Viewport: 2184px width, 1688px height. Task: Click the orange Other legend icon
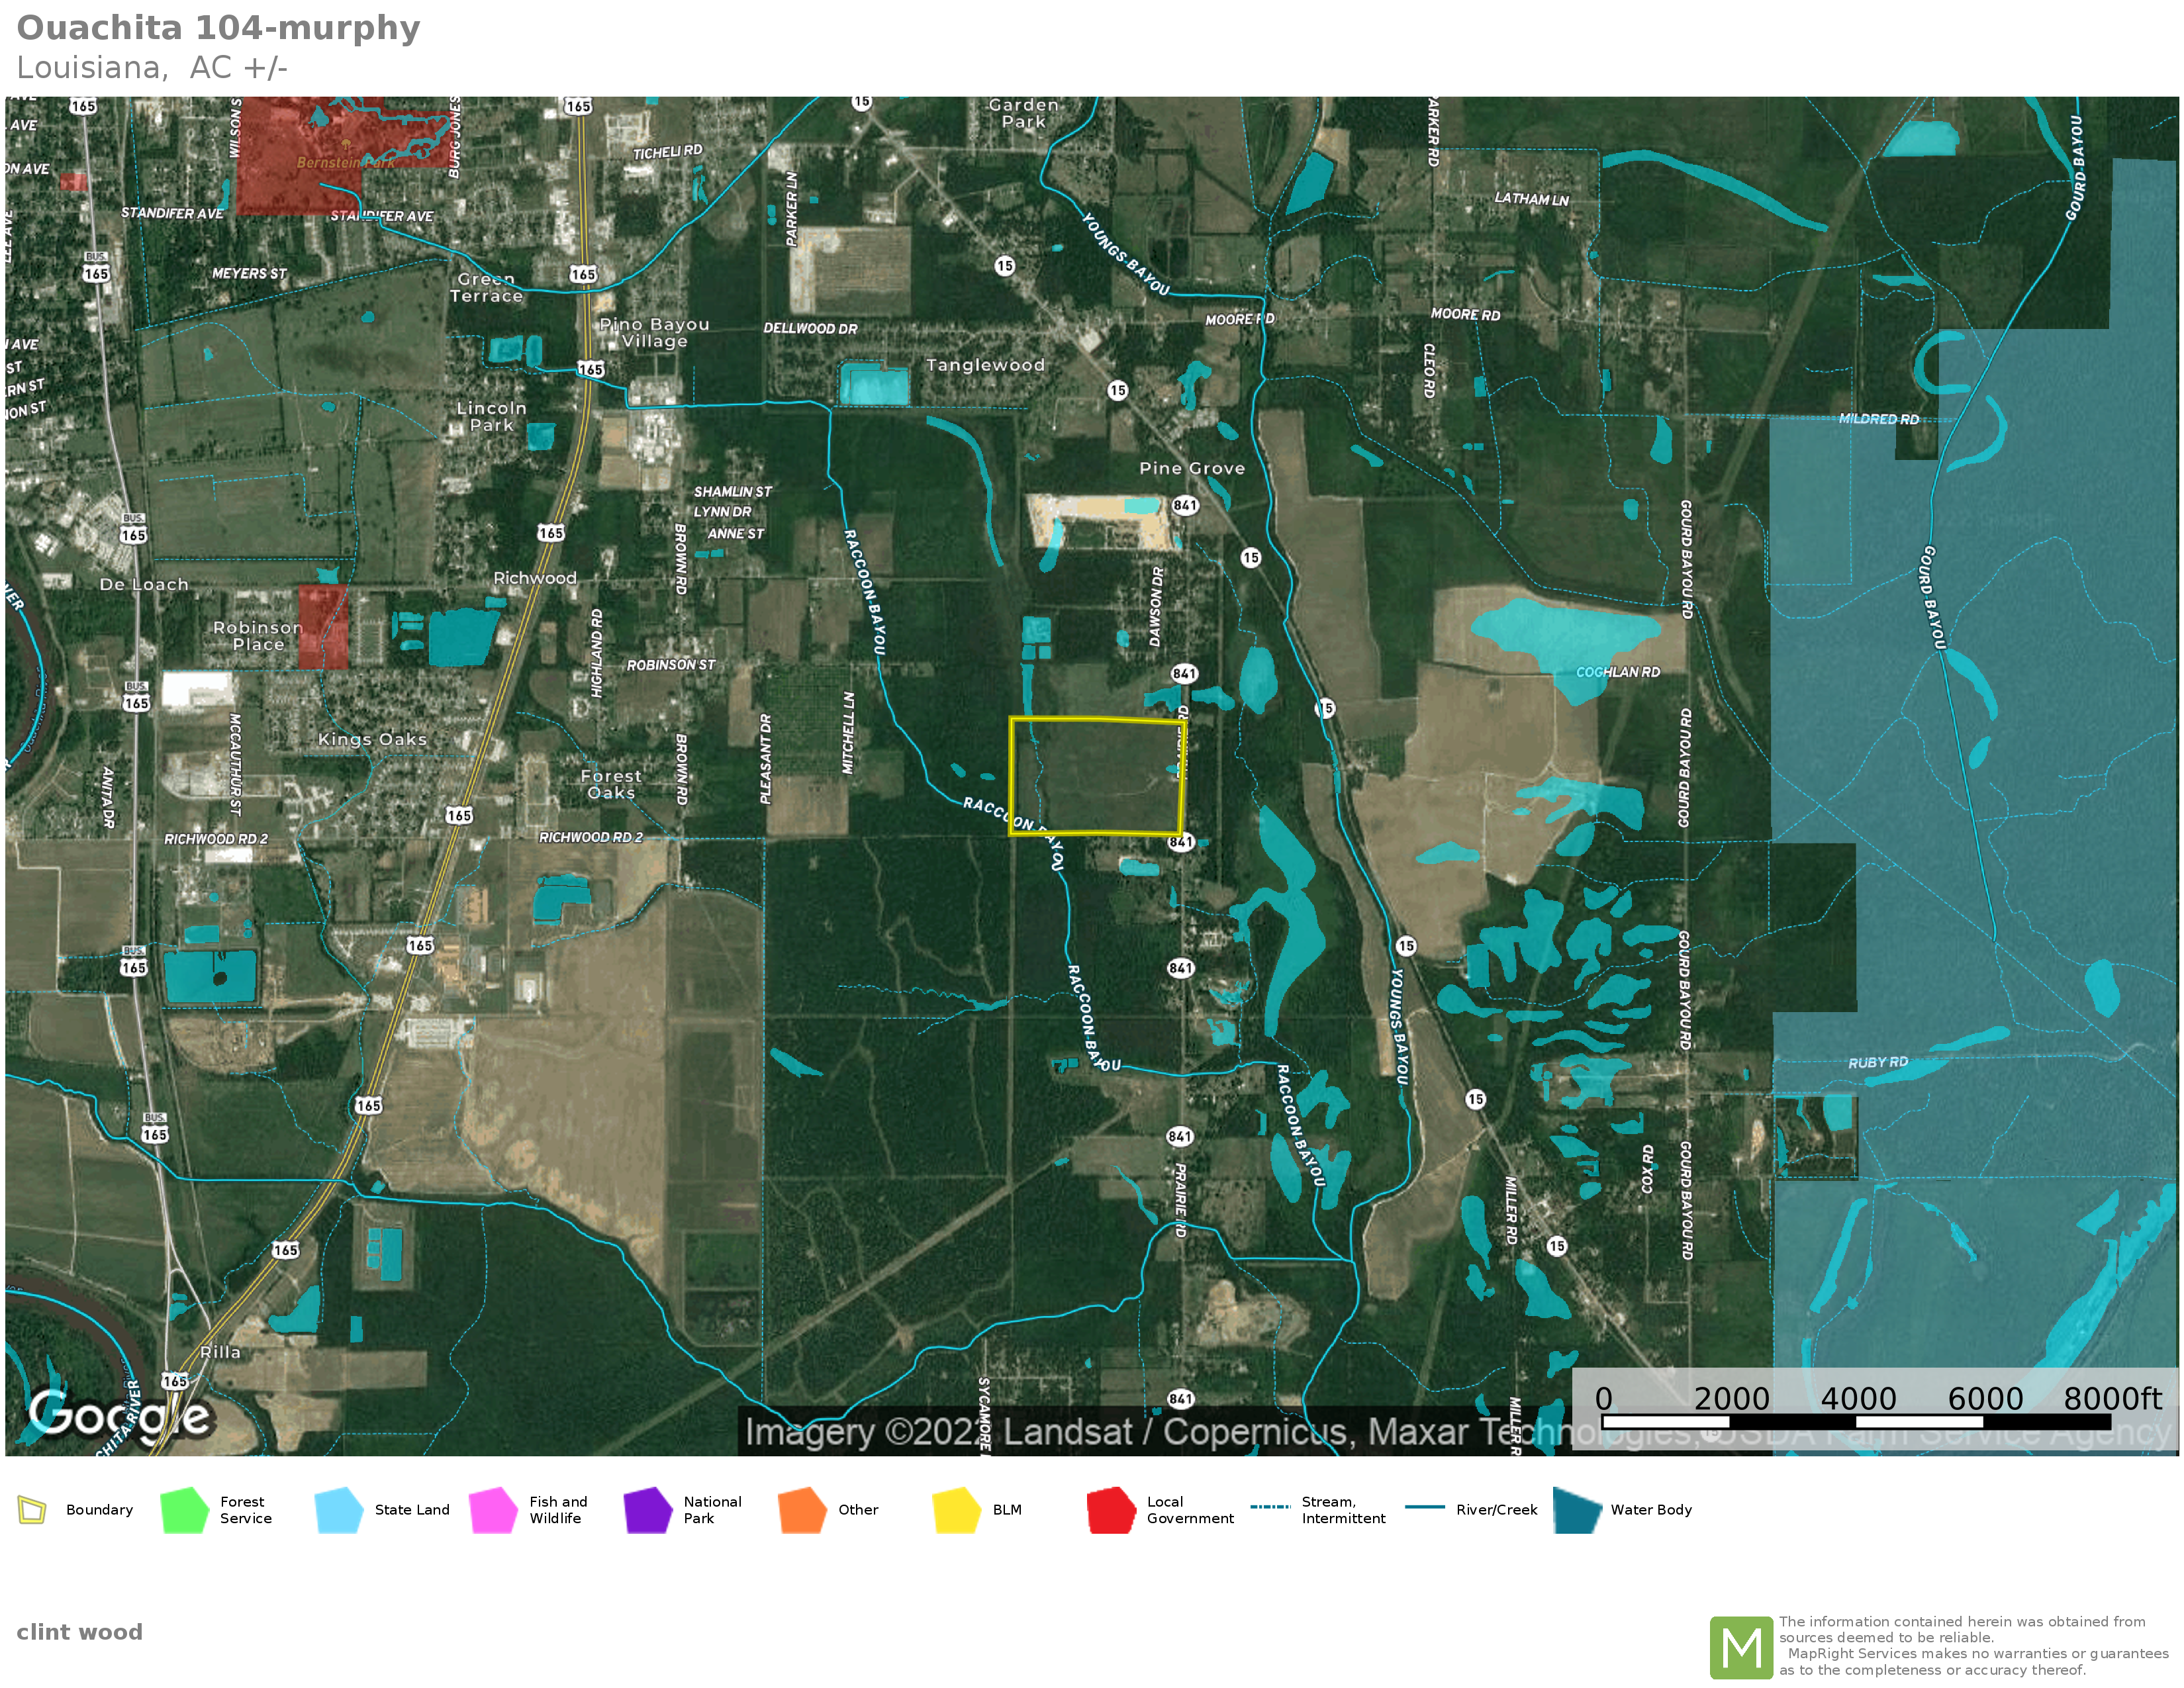[802, 1510]
